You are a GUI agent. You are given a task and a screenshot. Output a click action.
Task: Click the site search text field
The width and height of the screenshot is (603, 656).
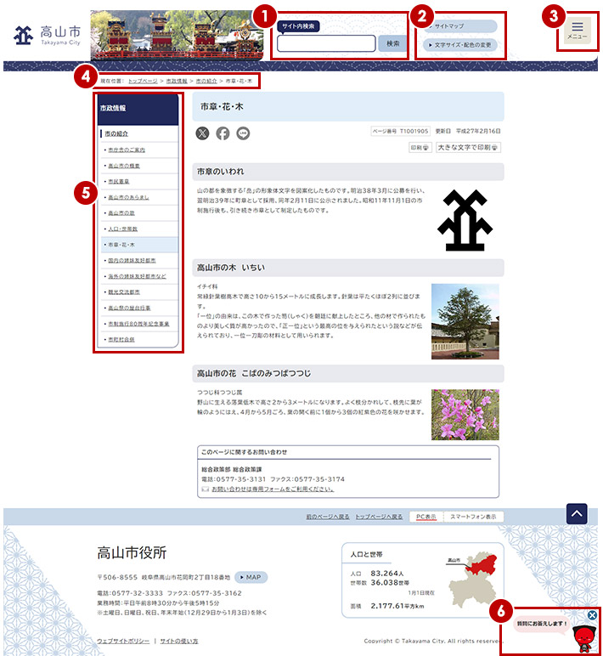[326, 43]
